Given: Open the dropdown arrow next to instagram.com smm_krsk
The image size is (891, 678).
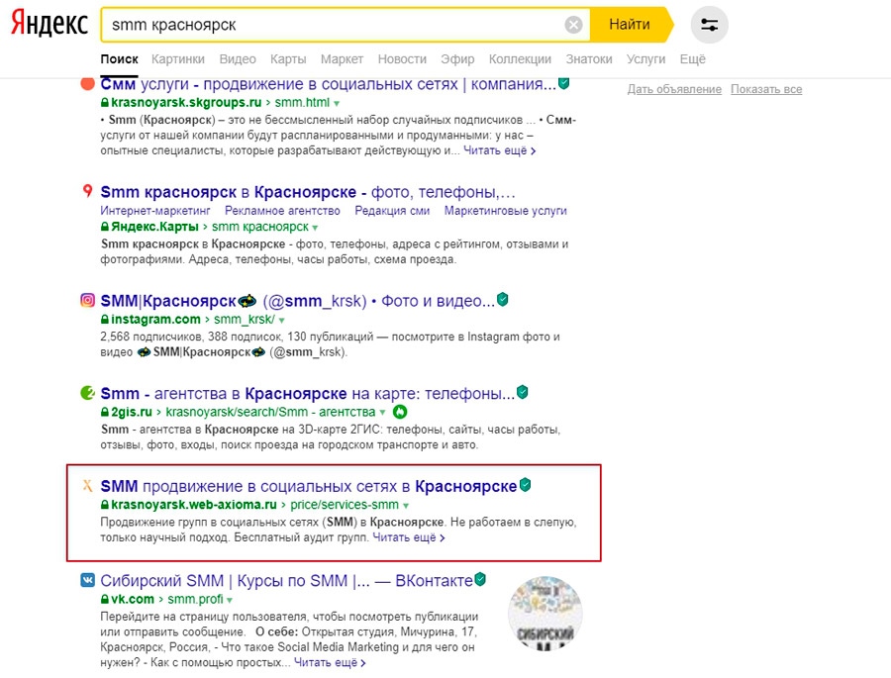Looking at the screenshot, I should tap(282, 321).
